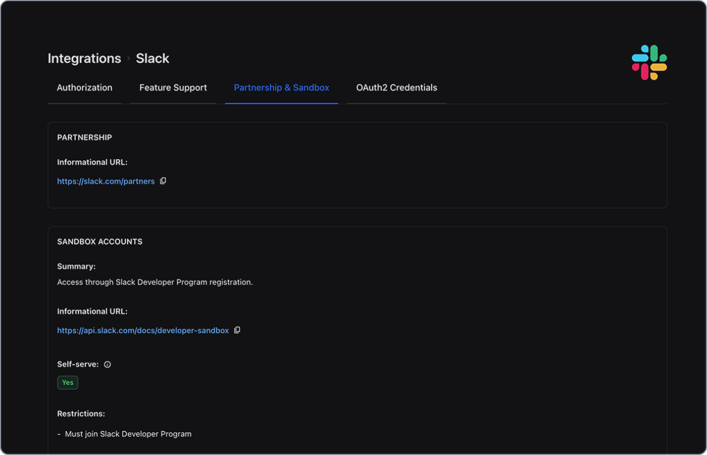707x455 pixels.
Task: Click the Slack logo
Action: pyautogui.click(x=649, y=63)
